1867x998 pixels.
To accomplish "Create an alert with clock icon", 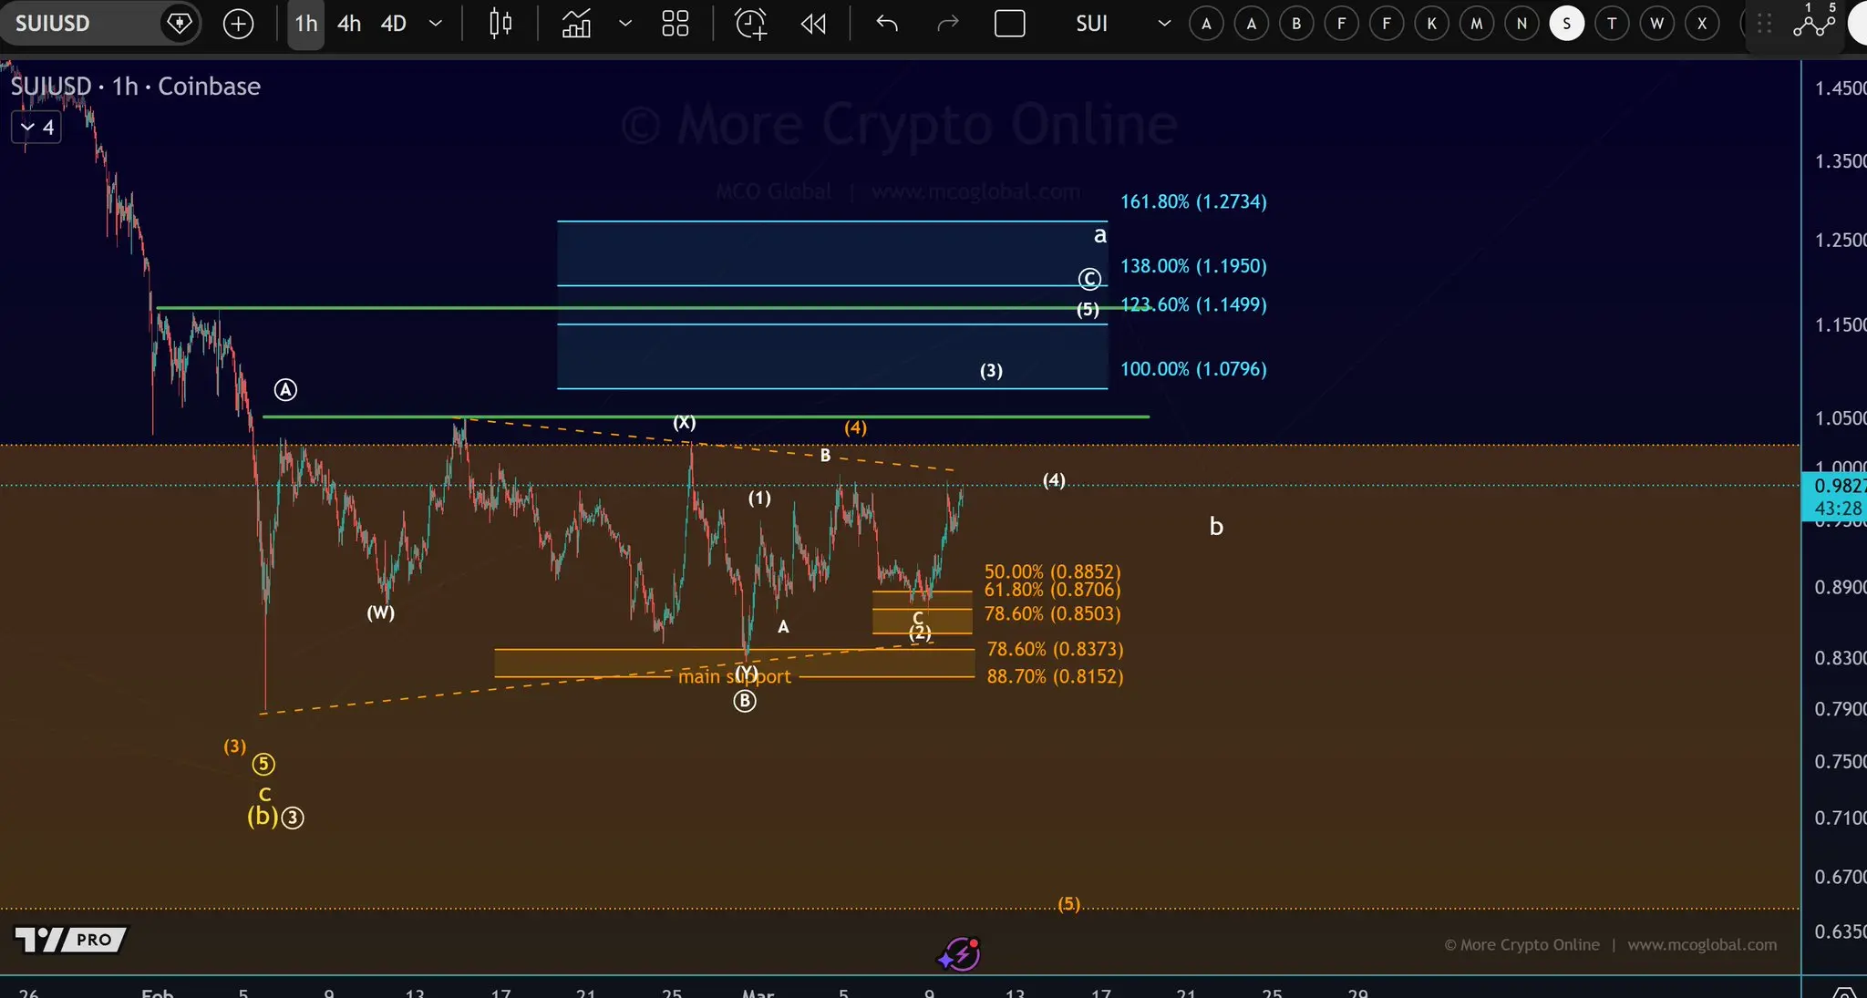I will pyautogui.click(x=750, y=24).
